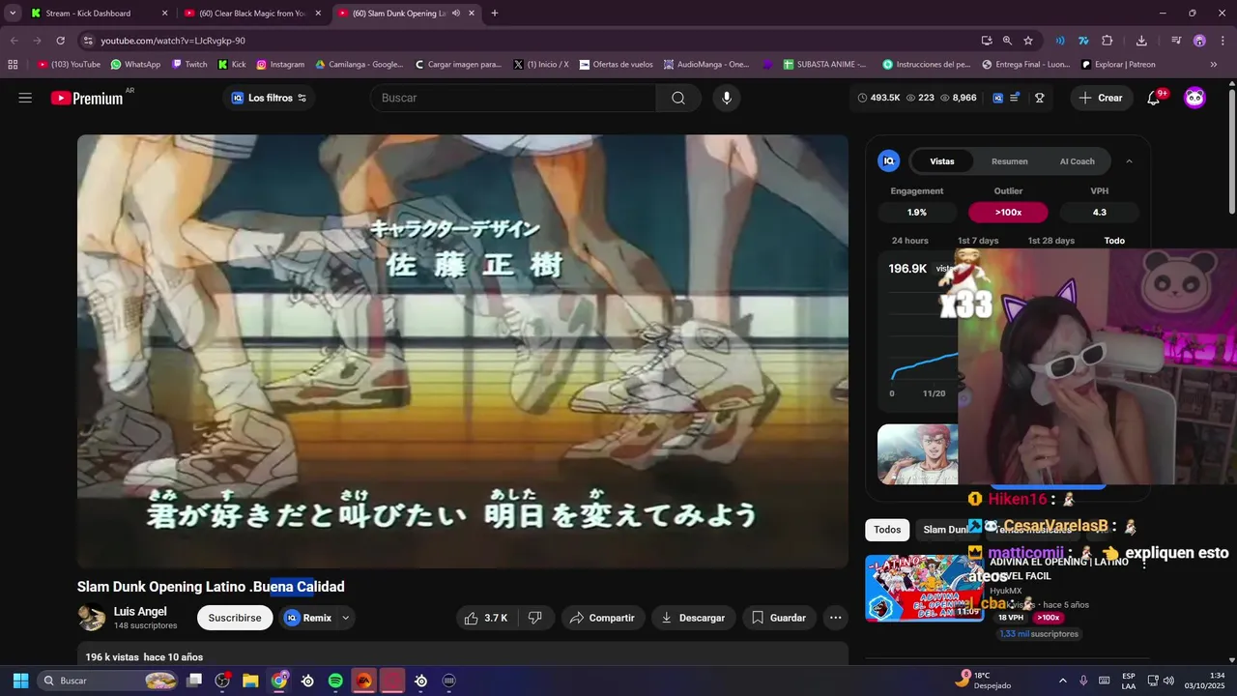Screen dimensions: 1237x696
Task: Click the Chrome icon in the taskbar
Action: click(x=279, y=681)
